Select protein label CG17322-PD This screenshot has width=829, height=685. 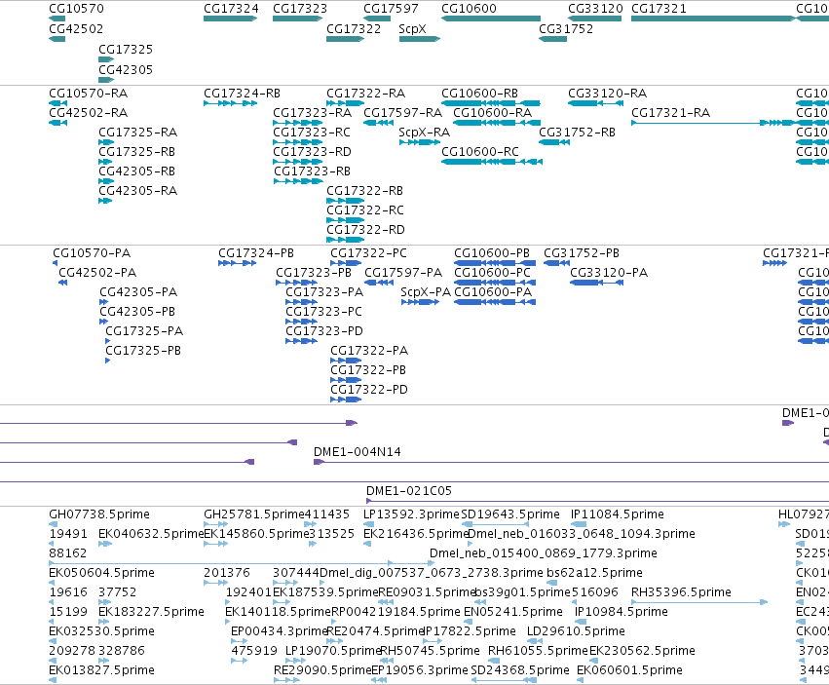(369, 390)
